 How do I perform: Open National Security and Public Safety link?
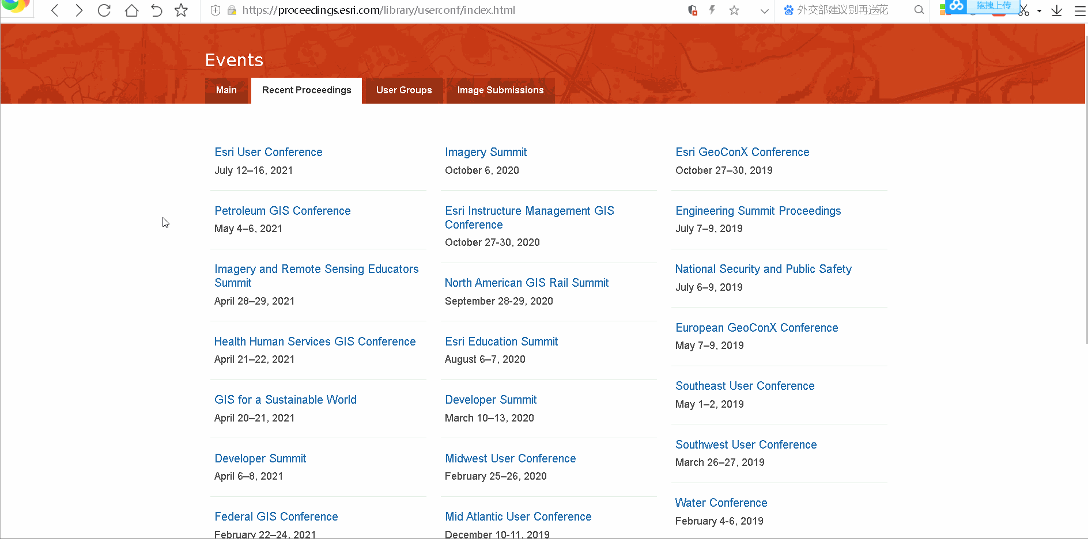[x=763, y=269]
